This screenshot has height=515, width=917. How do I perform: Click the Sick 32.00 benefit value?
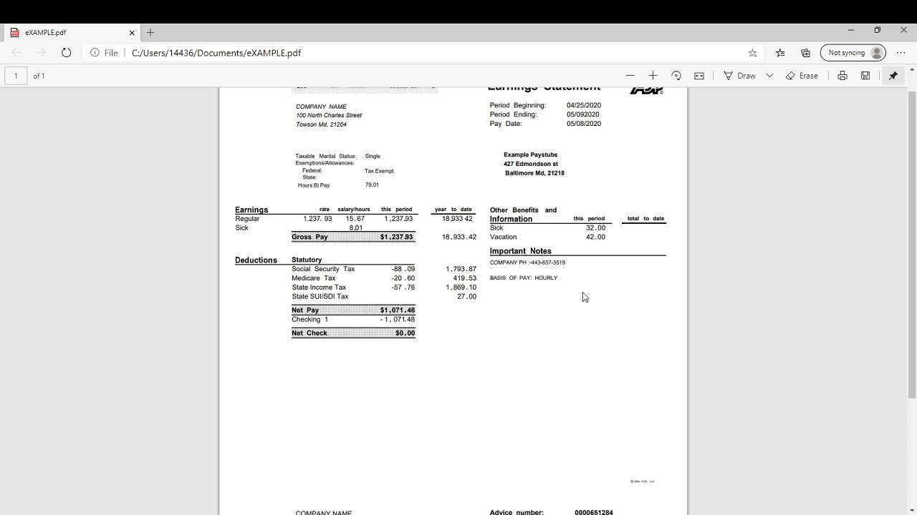[x=595, y=227]
